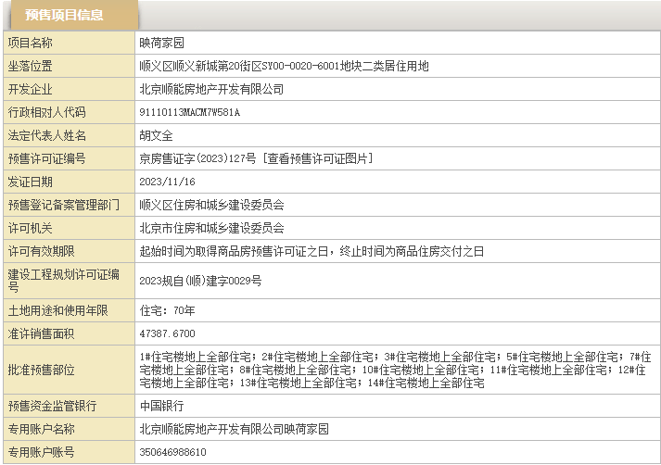Click developer name 北京顺能房地产开发有限公司 in 开发企业 row

coord(211,89)
